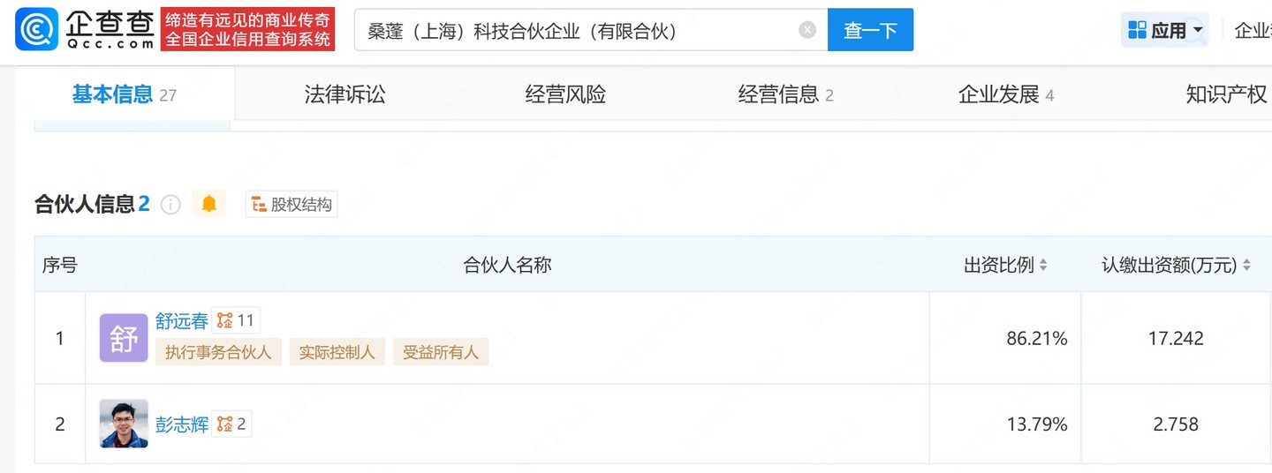Open the 股权结构 button
This screenshot has width=1272, height=473.
tap(291, 205)
